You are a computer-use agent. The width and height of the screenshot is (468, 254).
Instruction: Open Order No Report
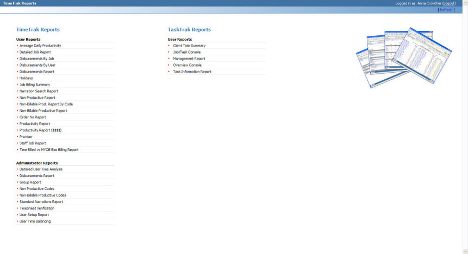(x=33, y=117)
